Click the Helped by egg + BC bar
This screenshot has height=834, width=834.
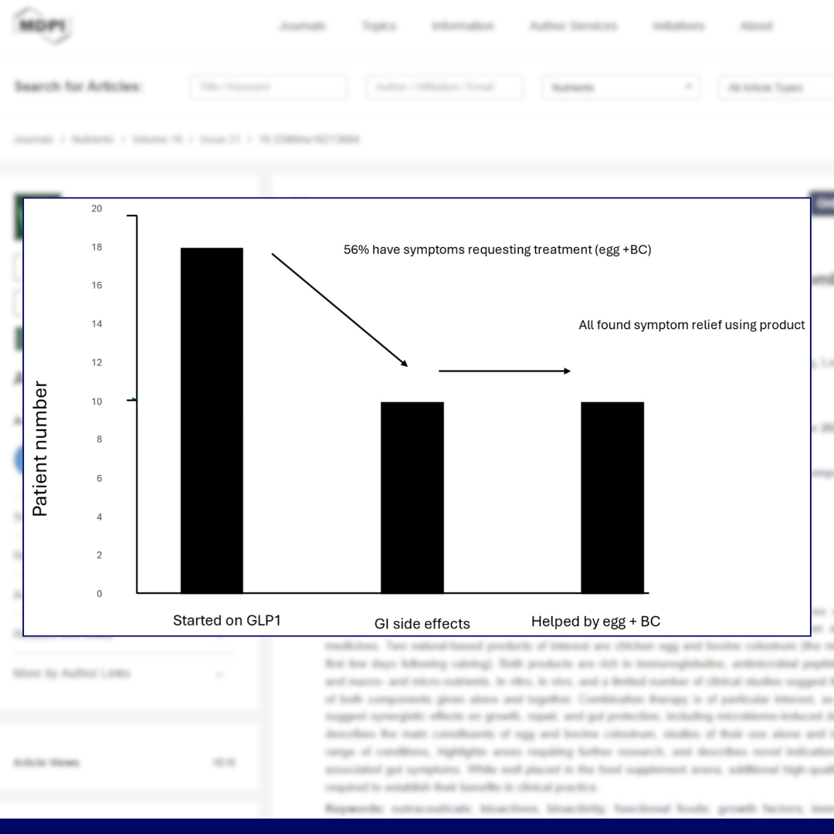pos(612,497)
